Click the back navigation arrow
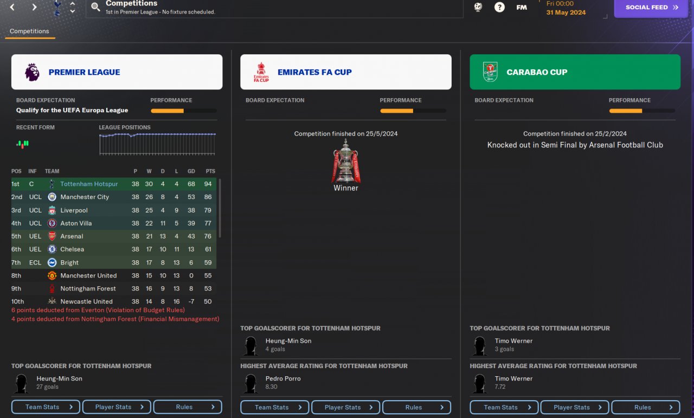Image resolution: width=694 pixels, height=418 pixels. tap(12, 8)
